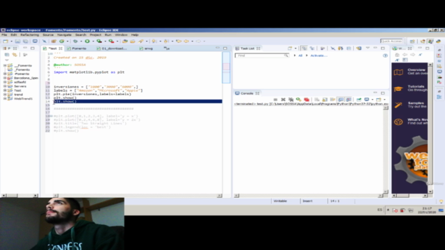Toggle Word Wrap in Console toolbar
This screenshot has height=250, width=445.
point(332,99)
